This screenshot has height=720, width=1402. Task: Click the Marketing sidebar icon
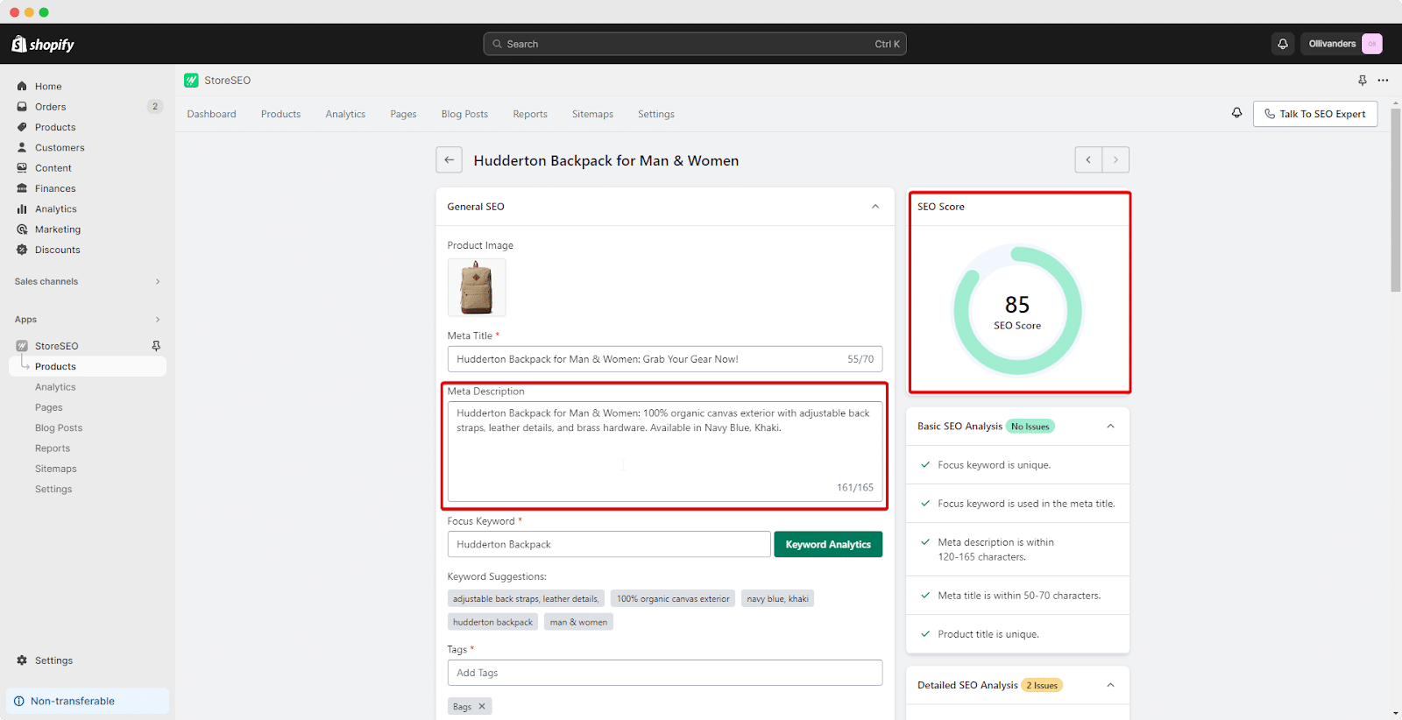[22, 229]
